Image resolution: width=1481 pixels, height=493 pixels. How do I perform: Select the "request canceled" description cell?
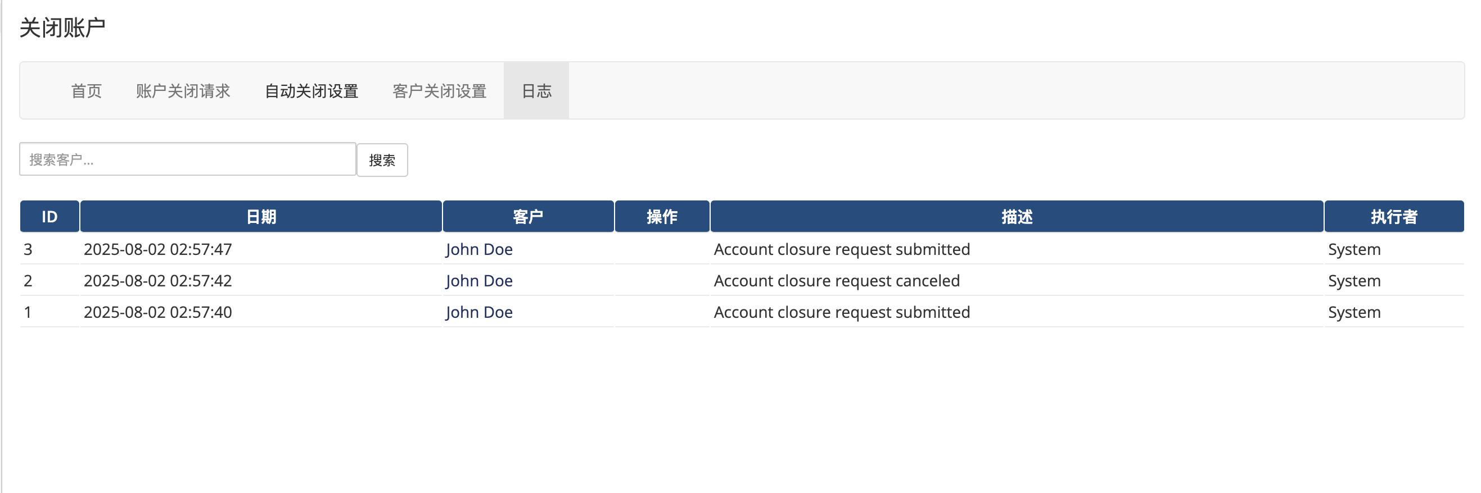837,281
